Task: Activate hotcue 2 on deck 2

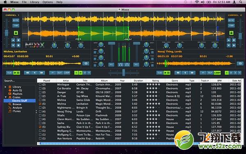Action: [x=231, y=73]
